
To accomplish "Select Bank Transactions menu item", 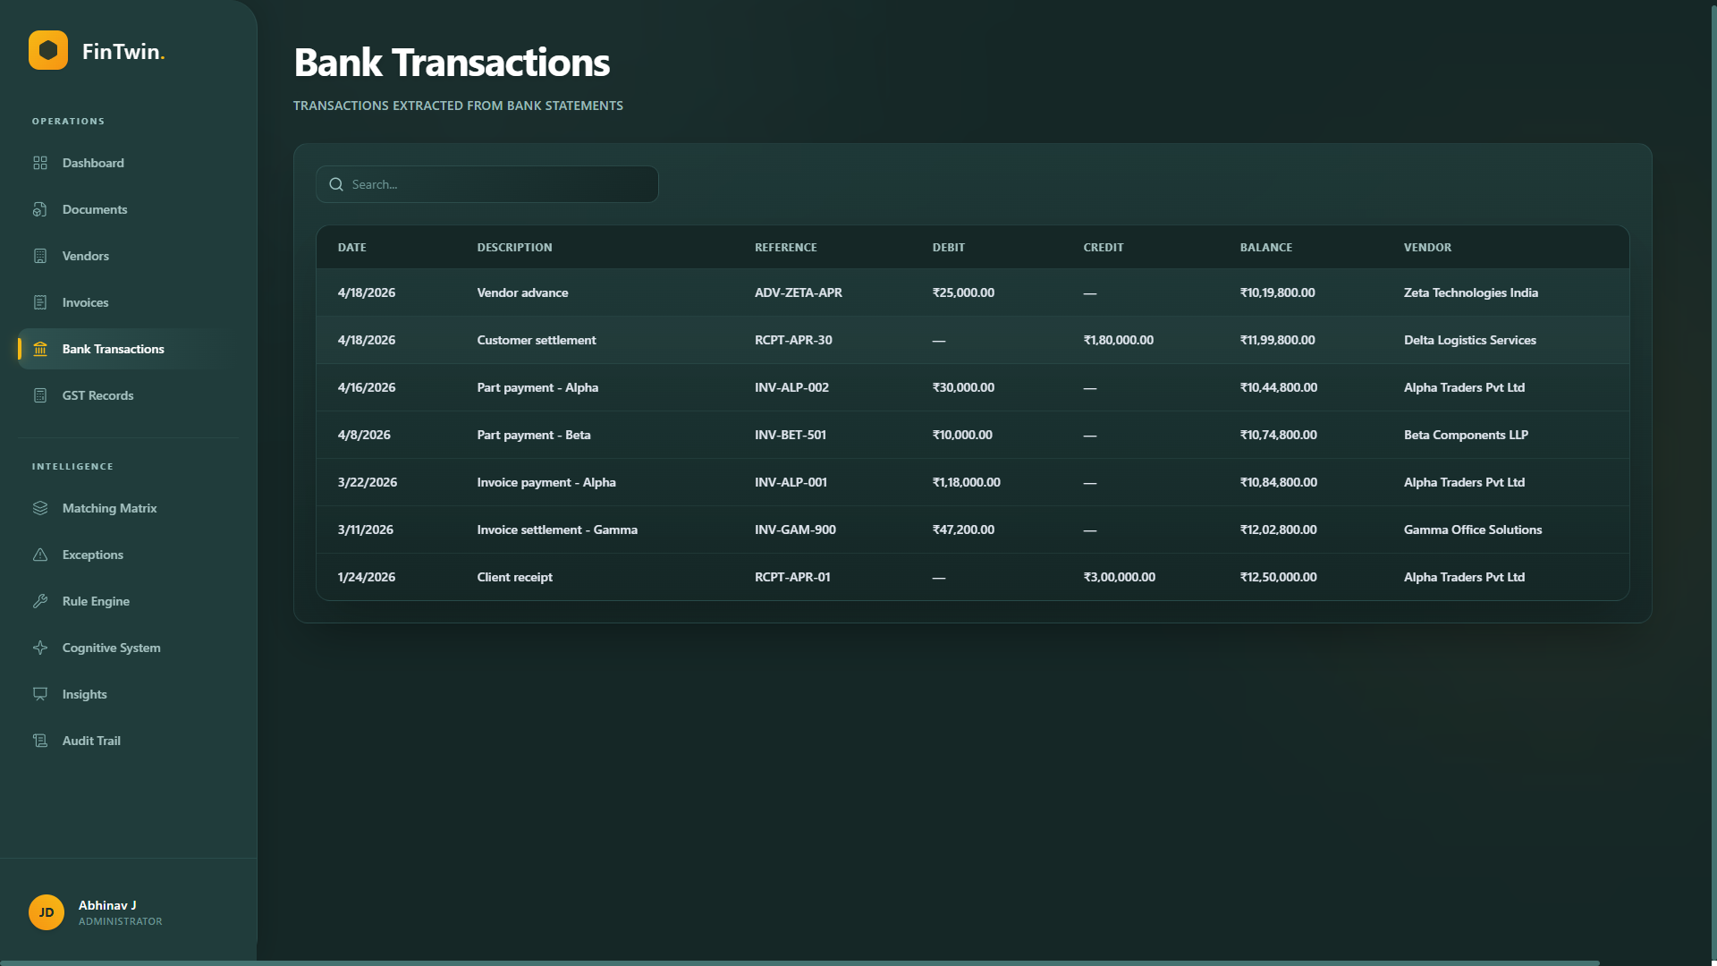I will point(113,349).
